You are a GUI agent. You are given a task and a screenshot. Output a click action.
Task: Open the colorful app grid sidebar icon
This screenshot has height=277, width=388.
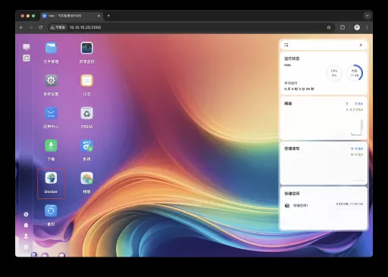click(27, 58)
